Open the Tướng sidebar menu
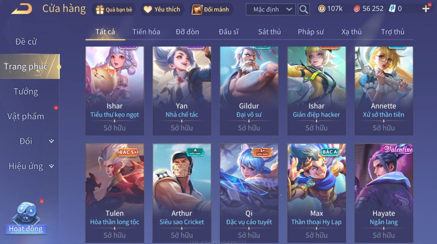The height and width of the screenshot is (244, 437). [26, 92]
